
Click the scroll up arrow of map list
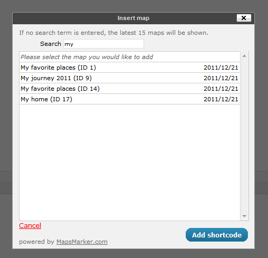(244, 56)
